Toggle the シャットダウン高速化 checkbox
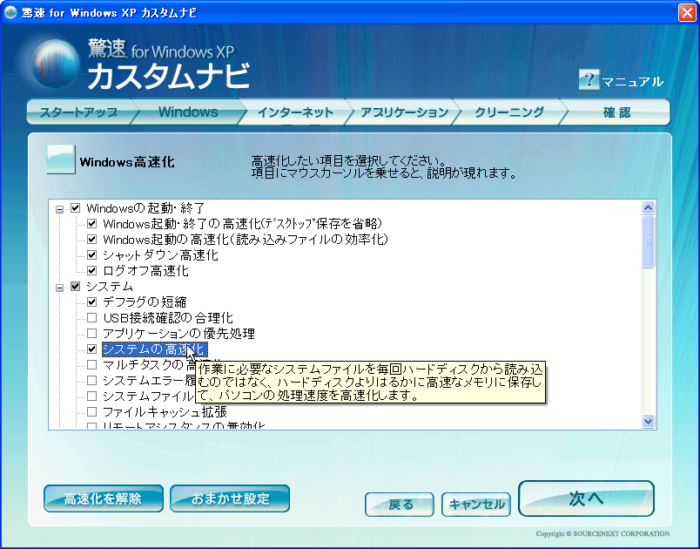 92,255
